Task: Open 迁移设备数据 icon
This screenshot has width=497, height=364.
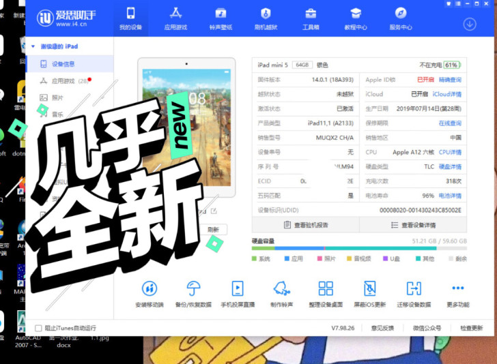Action: pyautogui.click(x=414, y=288)
